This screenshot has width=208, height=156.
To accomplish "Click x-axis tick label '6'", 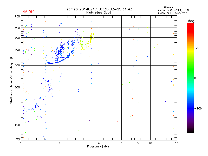I will click(x=121, y=143).
